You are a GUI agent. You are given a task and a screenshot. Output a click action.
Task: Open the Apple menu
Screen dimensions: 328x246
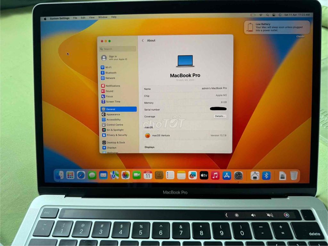(45, 19)
